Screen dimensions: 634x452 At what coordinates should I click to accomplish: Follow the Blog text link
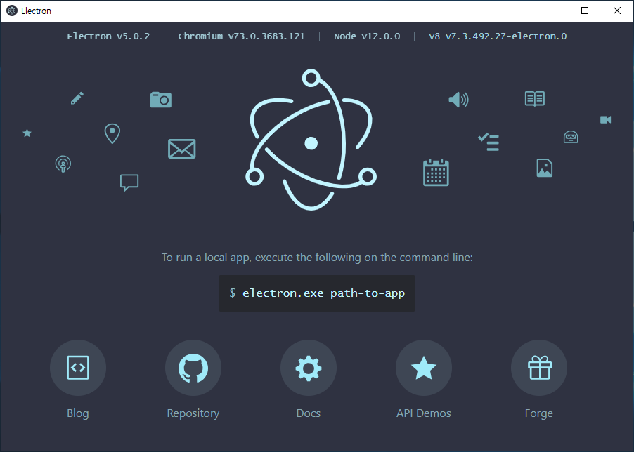pos(78,413)
